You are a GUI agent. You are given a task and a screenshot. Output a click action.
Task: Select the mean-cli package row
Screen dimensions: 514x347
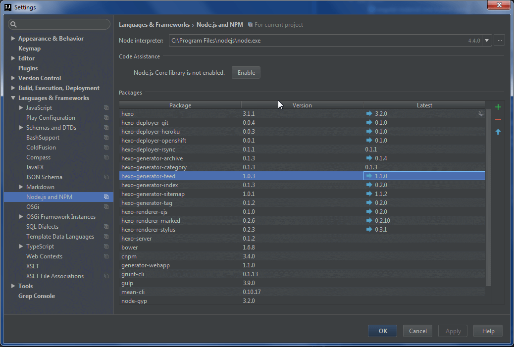(x=302, y=292)
